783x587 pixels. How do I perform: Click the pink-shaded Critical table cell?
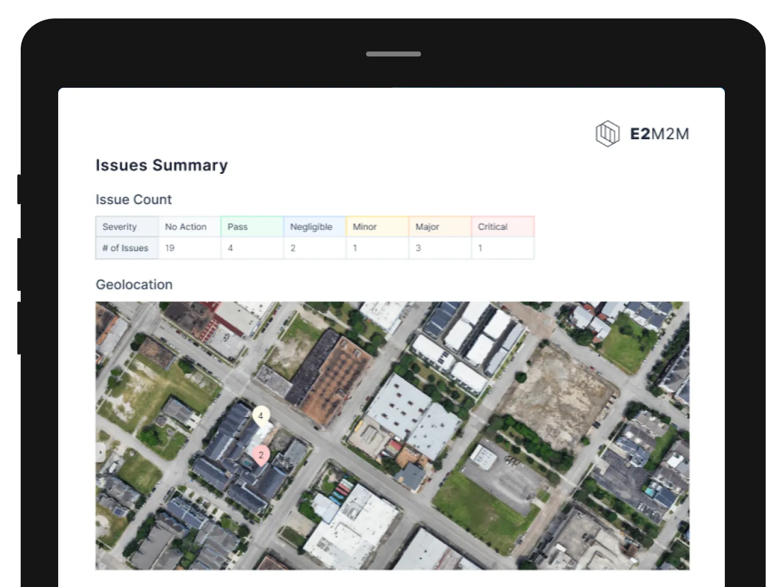pos(503,226)
